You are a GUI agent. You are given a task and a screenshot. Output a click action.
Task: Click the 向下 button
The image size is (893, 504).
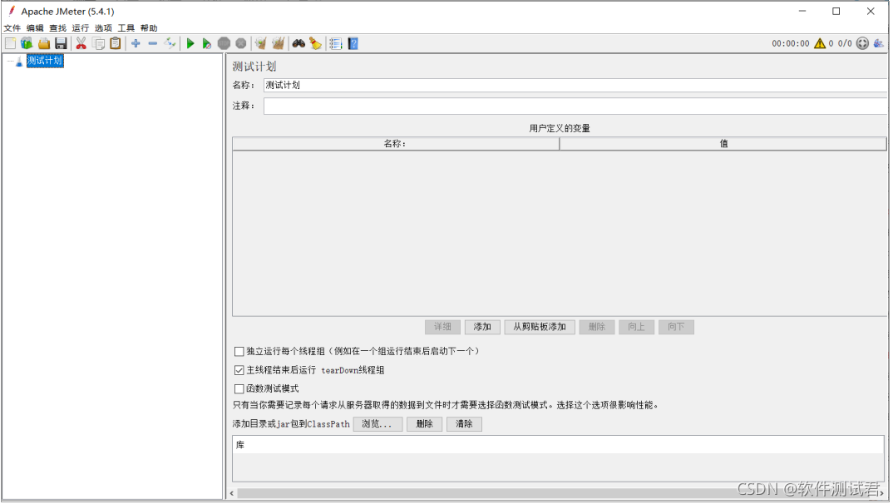pyautogui.click(x=676, y=327)
